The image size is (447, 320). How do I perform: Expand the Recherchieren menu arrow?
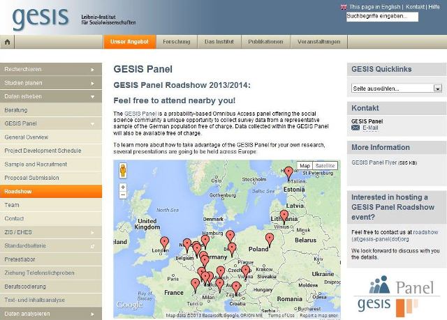(x=92, y=70)
